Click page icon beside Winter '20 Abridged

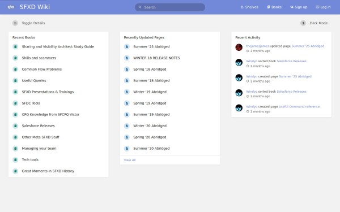(x=127, y=126)
